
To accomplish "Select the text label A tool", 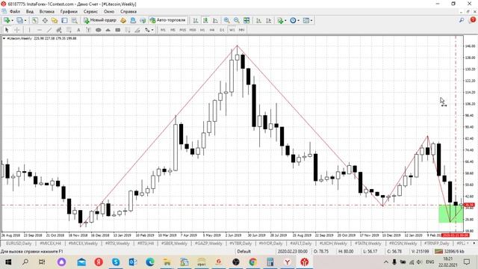I will pyautogui.click(x=78, y=30).
